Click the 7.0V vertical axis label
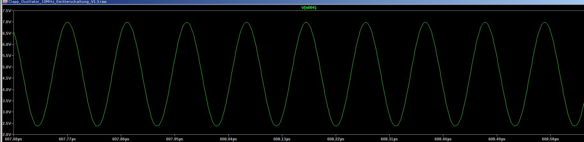 pyautogui.click(x=7, y=22)
